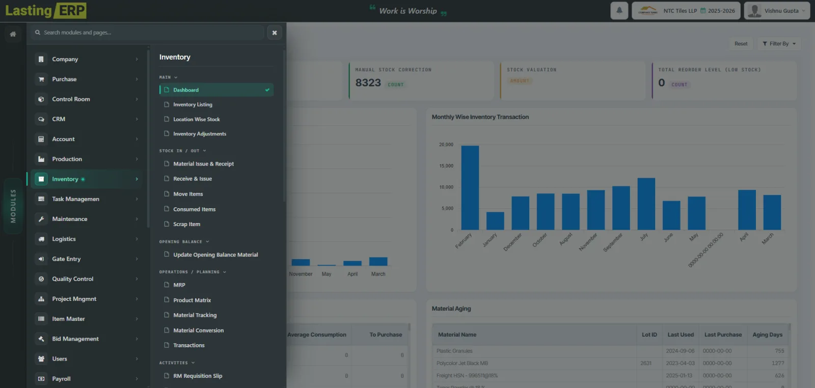Click the CRM chat icon
The width and height of the screenshot is (815, 388).
41,119
